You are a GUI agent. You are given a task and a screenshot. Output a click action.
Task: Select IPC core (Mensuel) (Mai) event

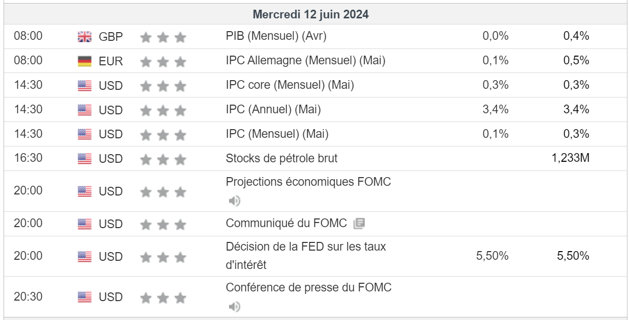[x=290, y=85]
